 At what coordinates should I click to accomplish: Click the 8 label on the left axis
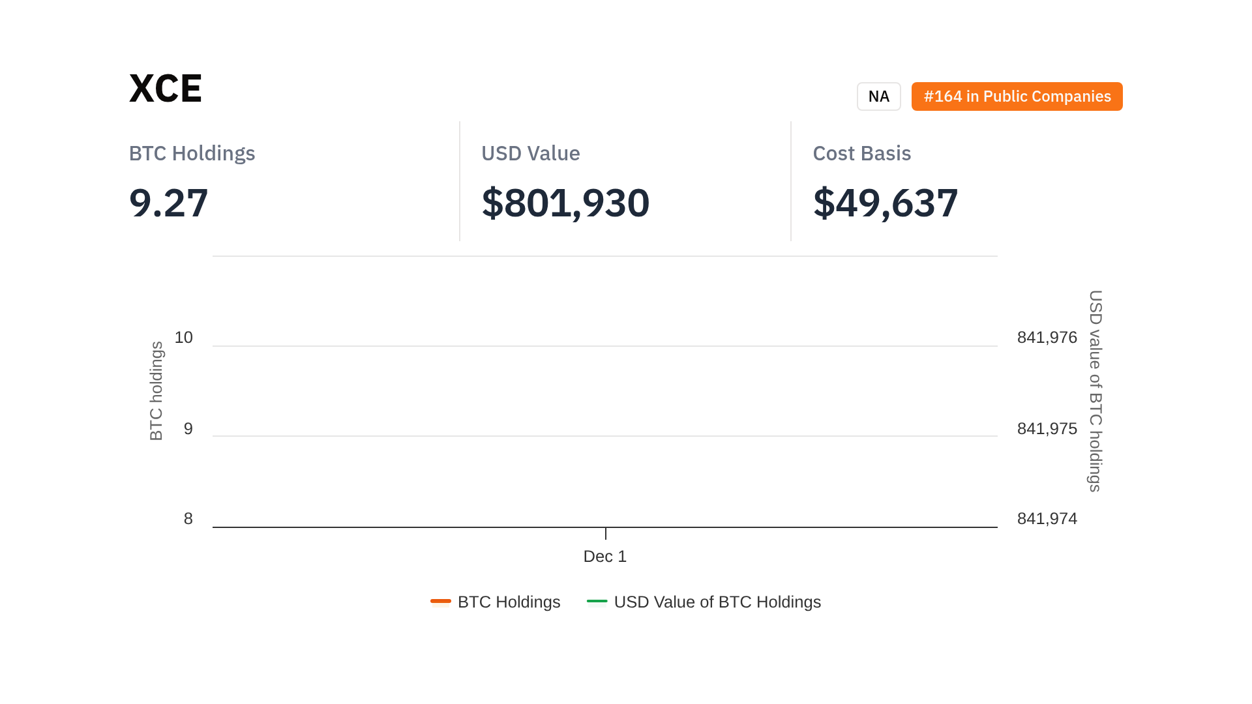point(188,519)
